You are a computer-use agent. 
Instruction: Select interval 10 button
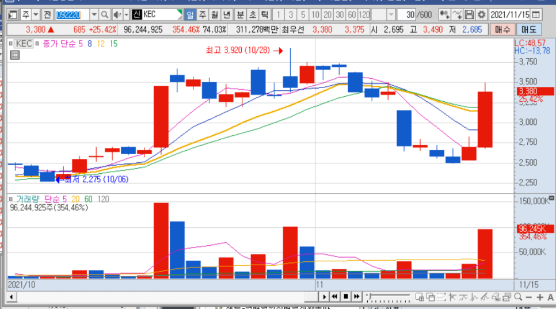pyautogui.click(x=315, y=15)
